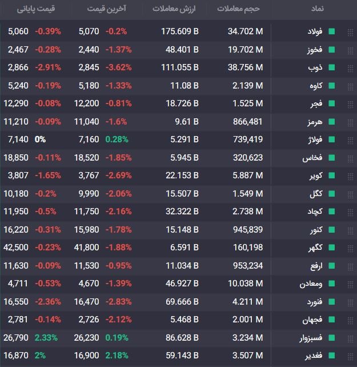This screenshot has width=357, height=367.
Task: Sort by the حجم معاملات column header
Action: pyautogui.click(x=238, y=9)
